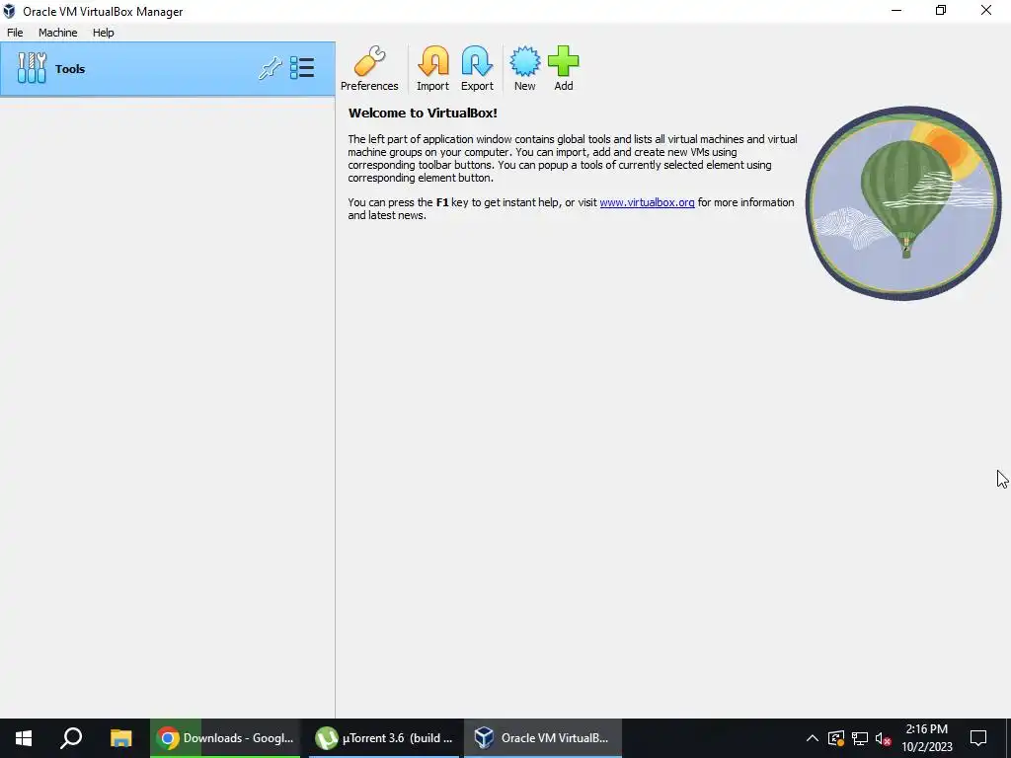Switch to the µTorrent 3.6 taskbar window
This screenshot has width=1011, height=758.
point(384,738)
